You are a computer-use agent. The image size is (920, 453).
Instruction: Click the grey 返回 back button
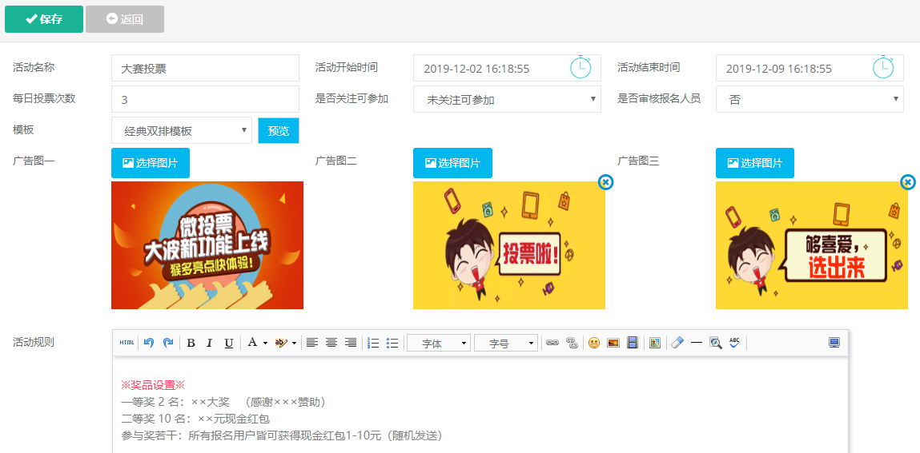click(124, 18)
